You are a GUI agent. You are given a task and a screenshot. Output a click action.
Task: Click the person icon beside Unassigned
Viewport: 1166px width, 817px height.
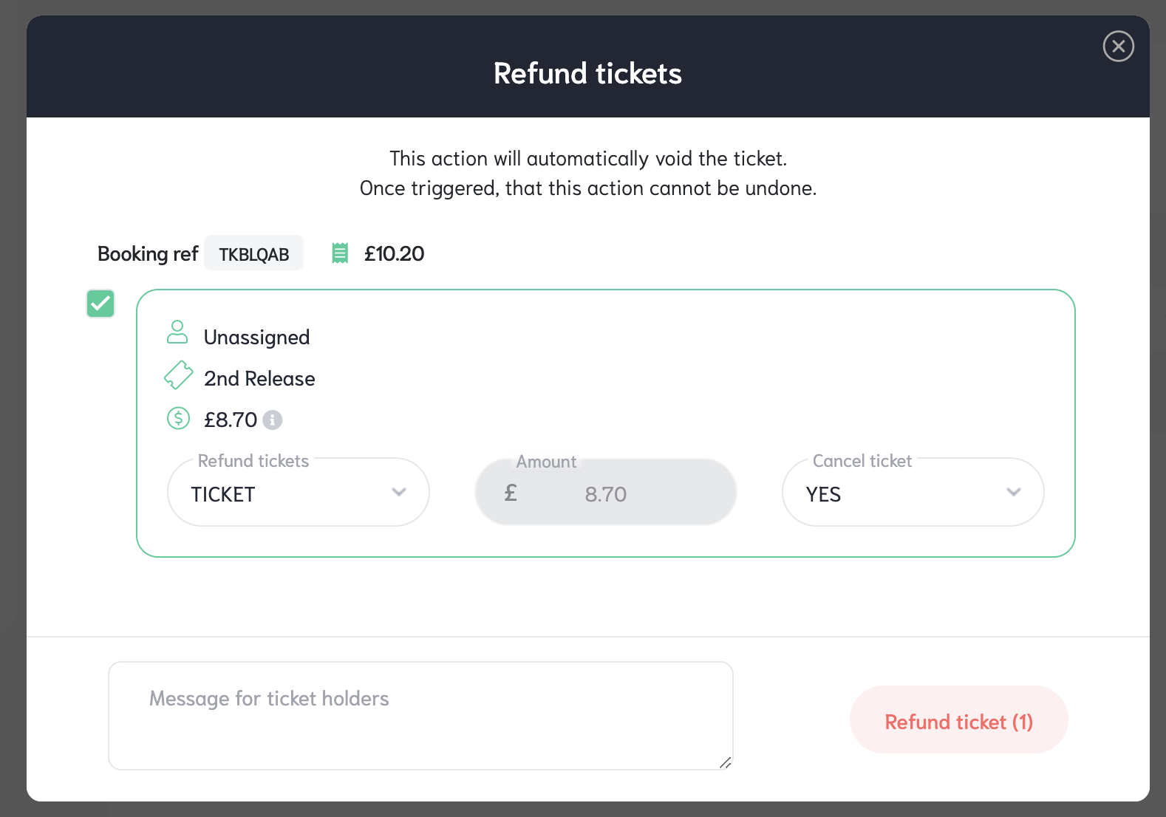click(177, 333)
